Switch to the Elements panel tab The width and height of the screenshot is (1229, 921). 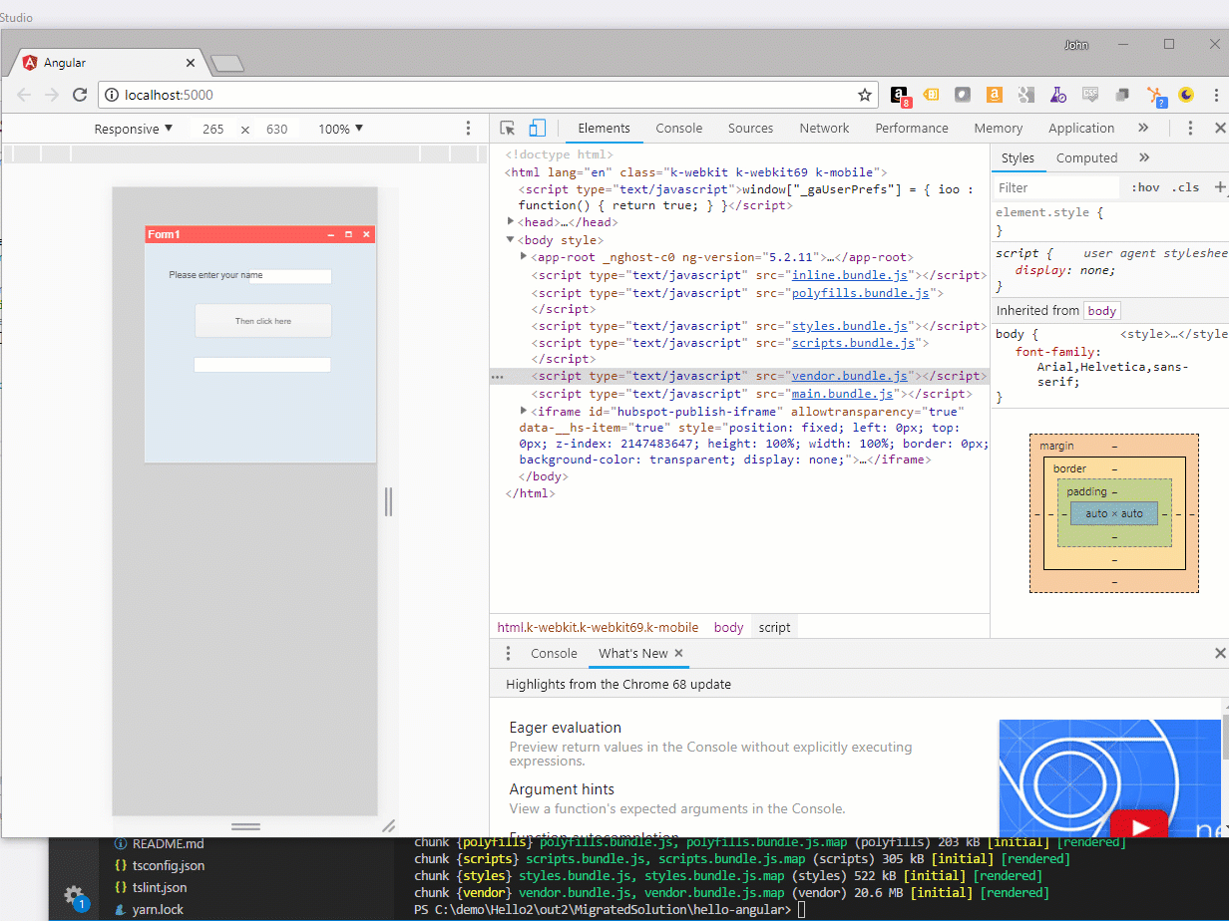click(x=604, y=128)
